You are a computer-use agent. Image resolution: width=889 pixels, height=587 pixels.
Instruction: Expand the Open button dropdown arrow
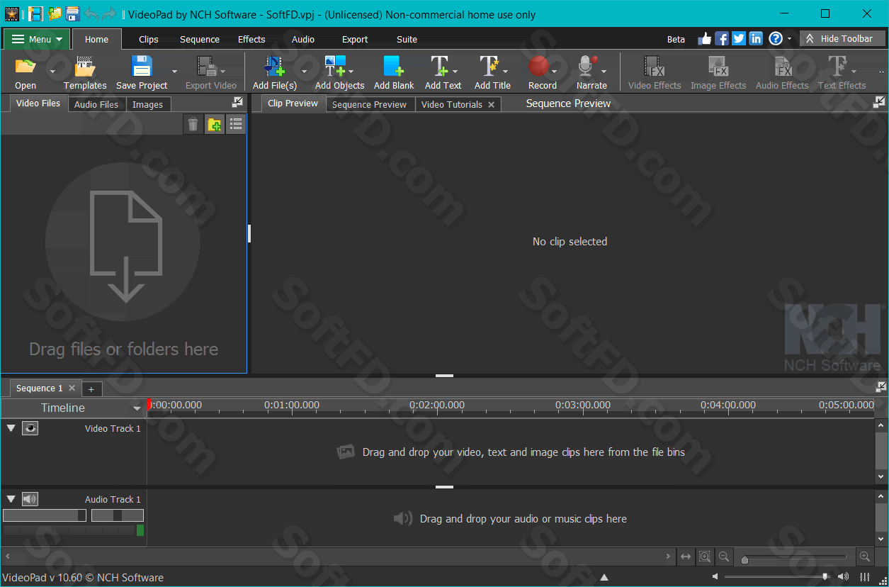[52, 71]
